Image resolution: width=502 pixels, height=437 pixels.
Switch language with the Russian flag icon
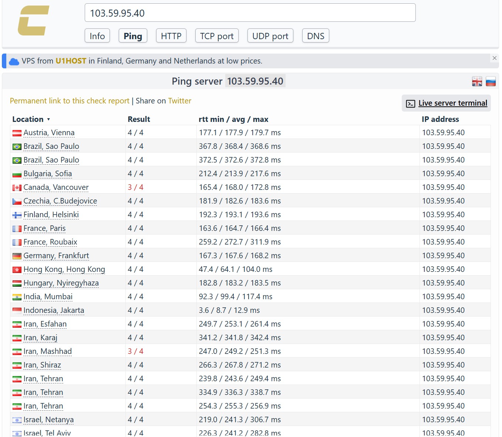point(491,82)
